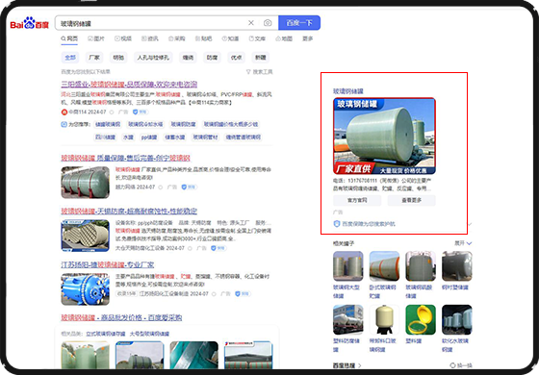Select the 玻璃钢罐价格大概多少钱 suggestion
The image size is (539, 375).
coord(231,124)
